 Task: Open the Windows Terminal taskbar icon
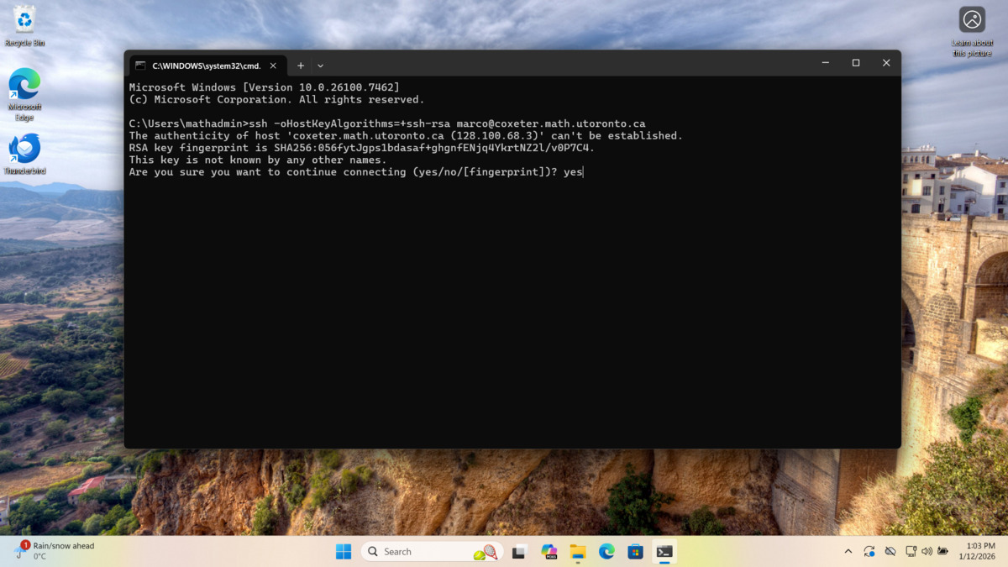(x=664, y=551)
